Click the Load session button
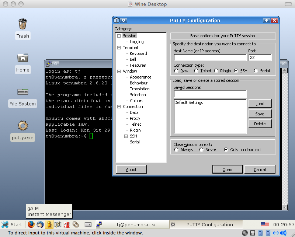Image resolution: width=295 pixels, height=237 pixels. [x=260, y=104]
